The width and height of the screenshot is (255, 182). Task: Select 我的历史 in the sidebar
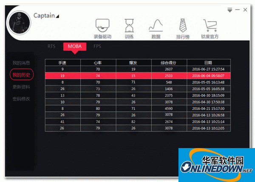click(x=22, y=75)
